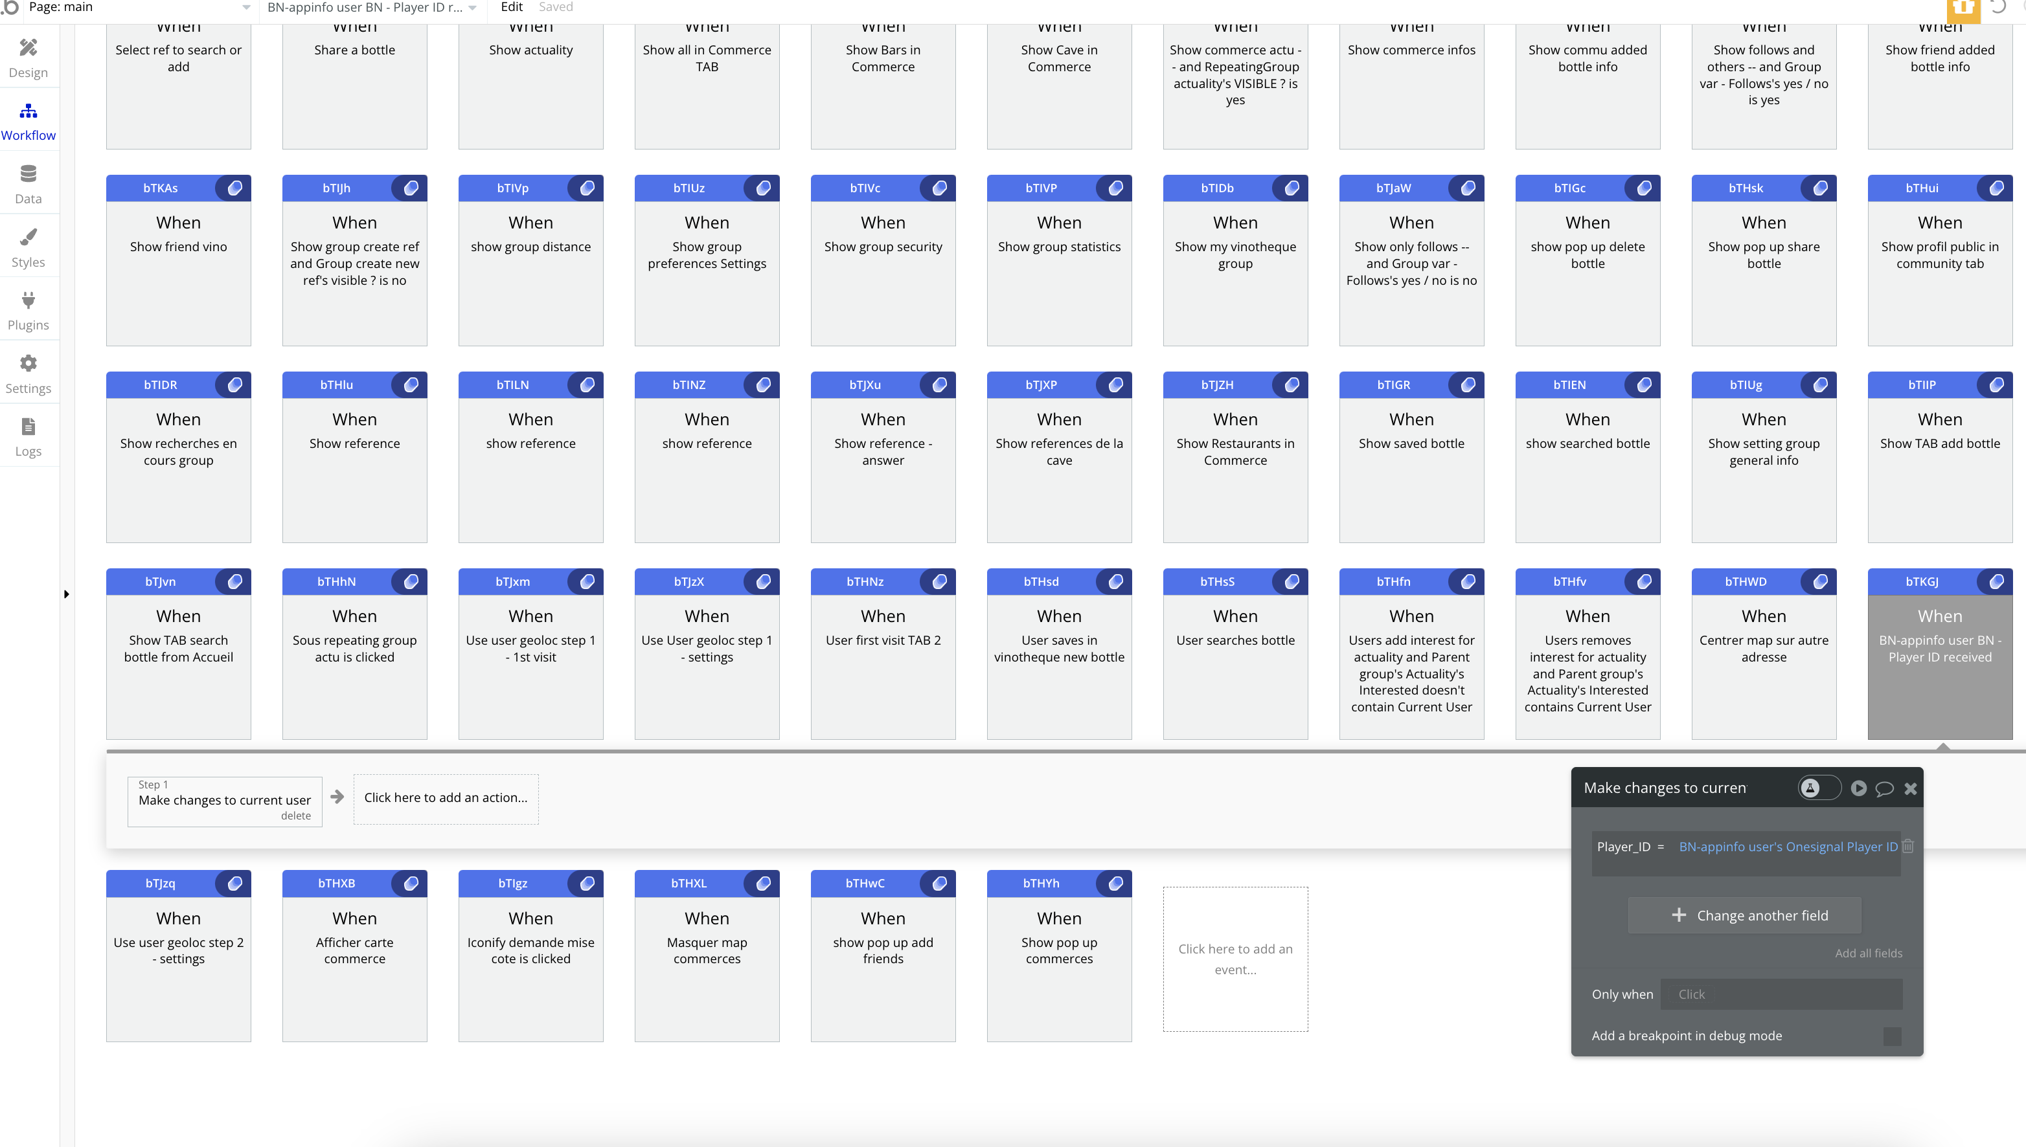
Task: Open the Workflow tab in sidebar
Action: click(x=28, y=122)
